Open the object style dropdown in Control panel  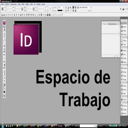tap(91, 7)
